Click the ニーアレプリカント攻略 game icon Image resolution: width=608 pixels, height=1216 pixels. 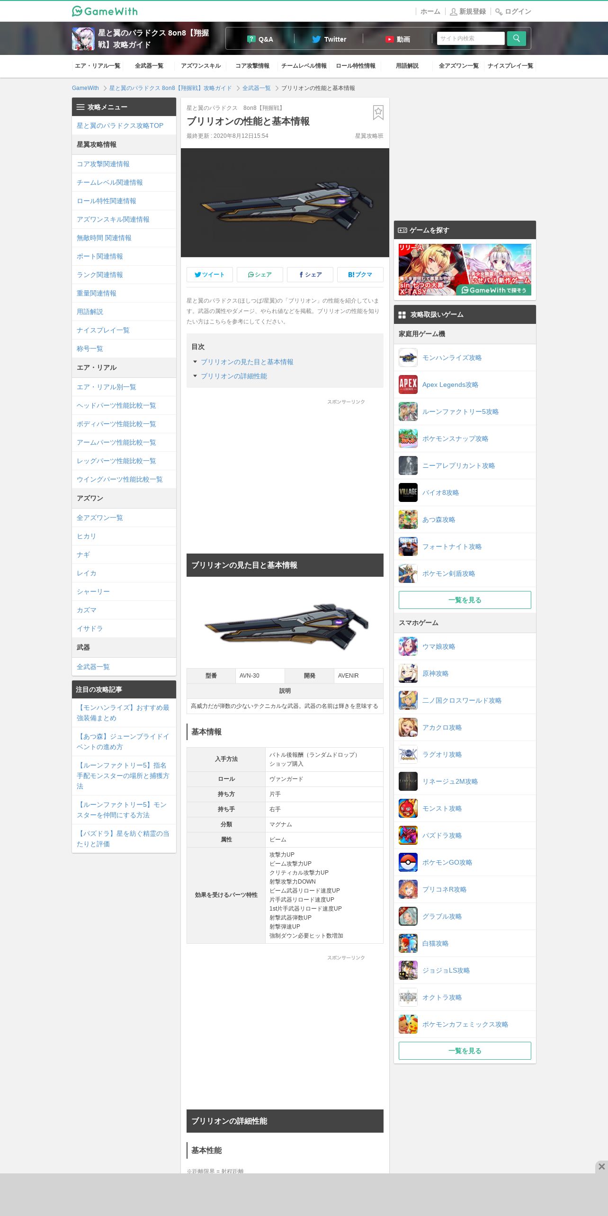[408, 465]
